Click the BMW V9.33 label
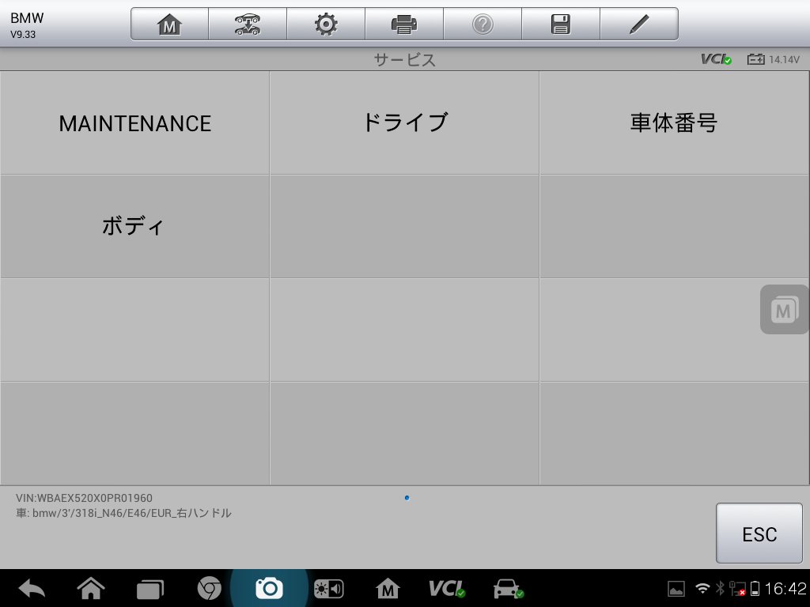The height and width of the screenshot is (607, 810). click(x=27, y=25)
